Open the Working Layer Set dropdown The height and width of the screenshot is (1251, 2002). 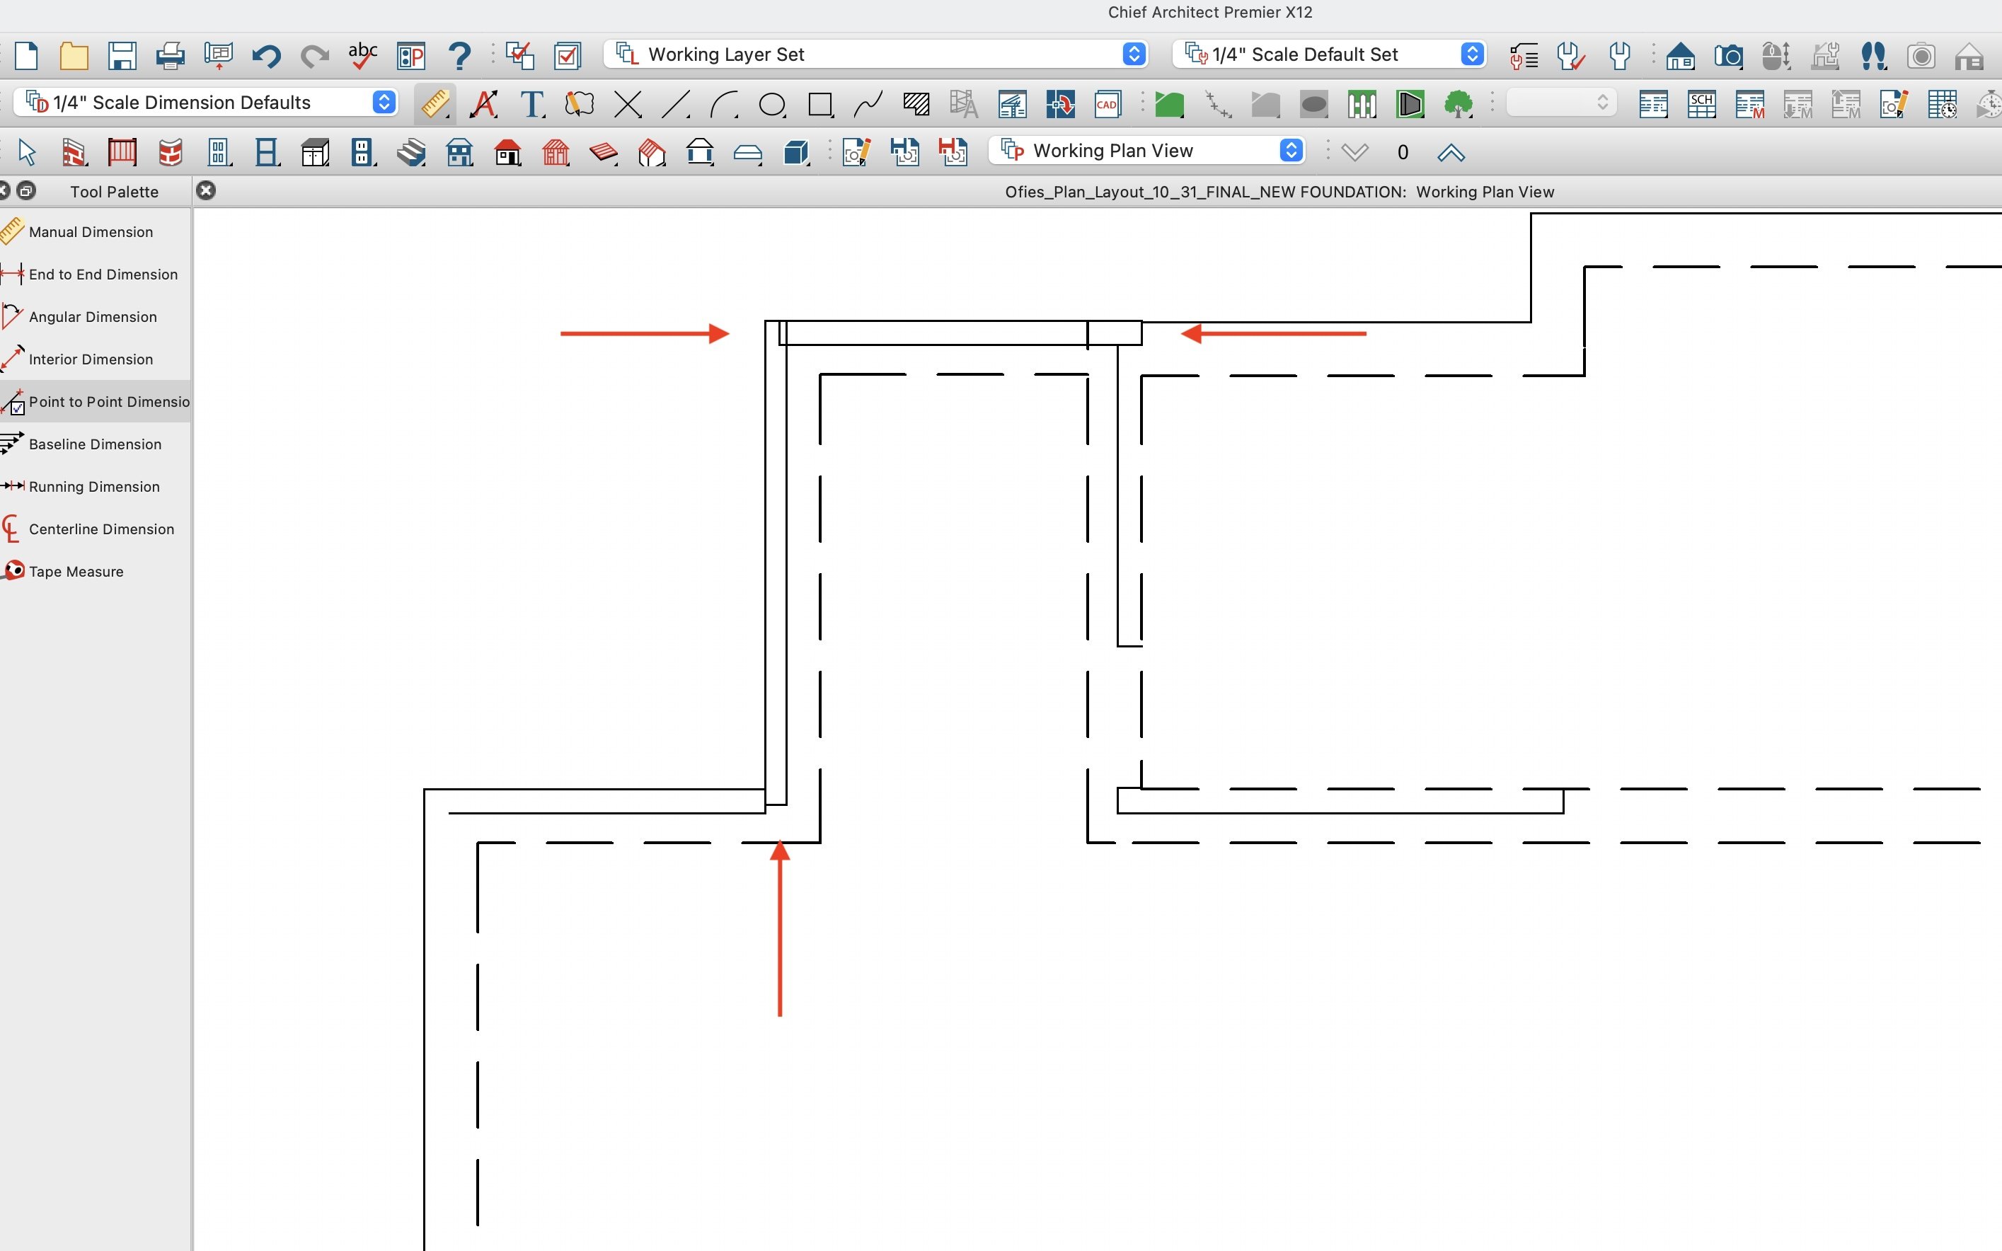[875, 54]
